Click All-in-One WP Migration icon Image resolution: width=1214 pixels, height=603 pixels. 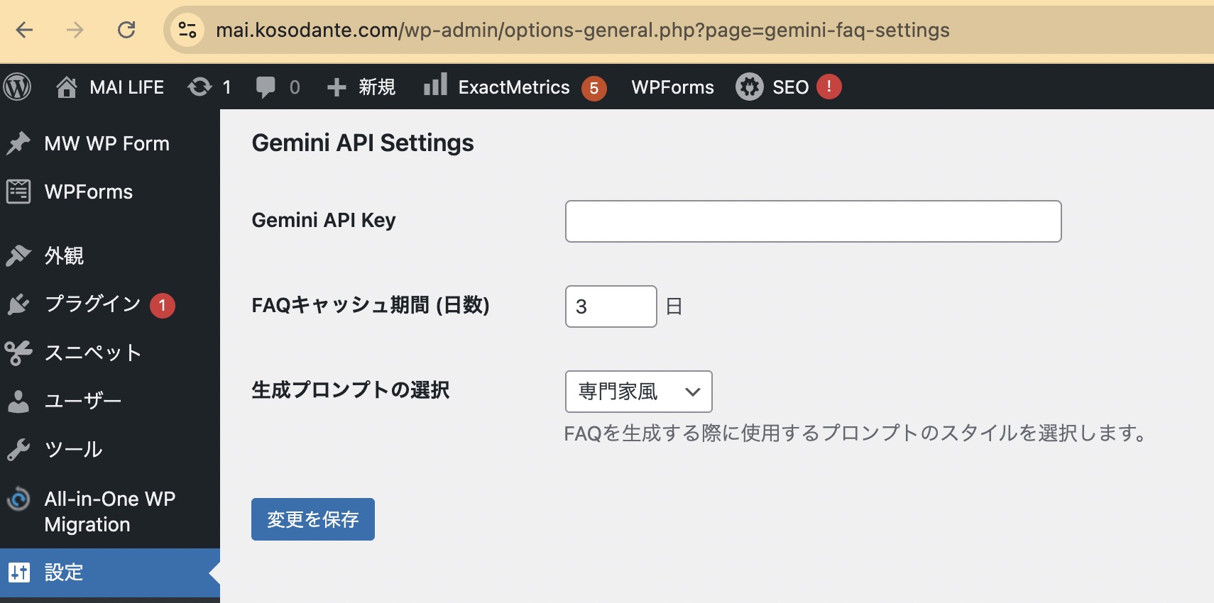[18, 499]
